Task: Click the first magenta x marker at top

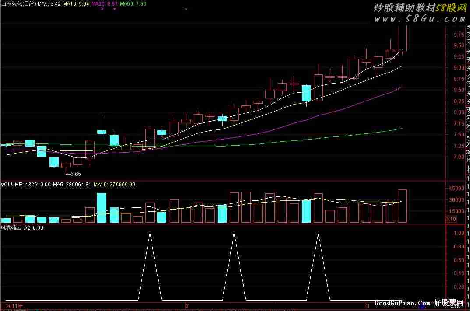Action: [x=102, y=9]
